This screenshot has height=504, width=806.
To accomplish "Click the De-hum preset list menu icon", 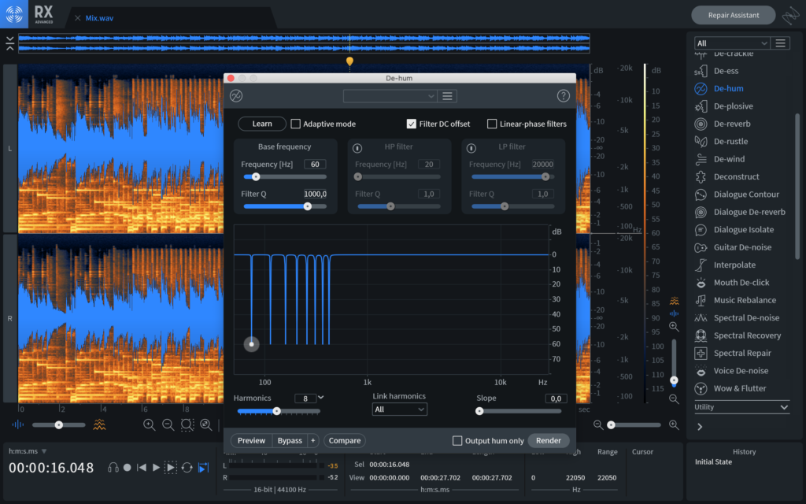I will click(x=447, y=96).
